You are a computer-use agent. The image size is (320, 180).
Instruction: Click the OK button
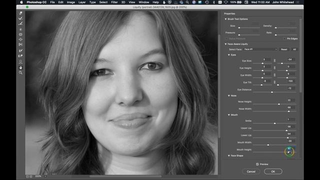pos(273,171)
